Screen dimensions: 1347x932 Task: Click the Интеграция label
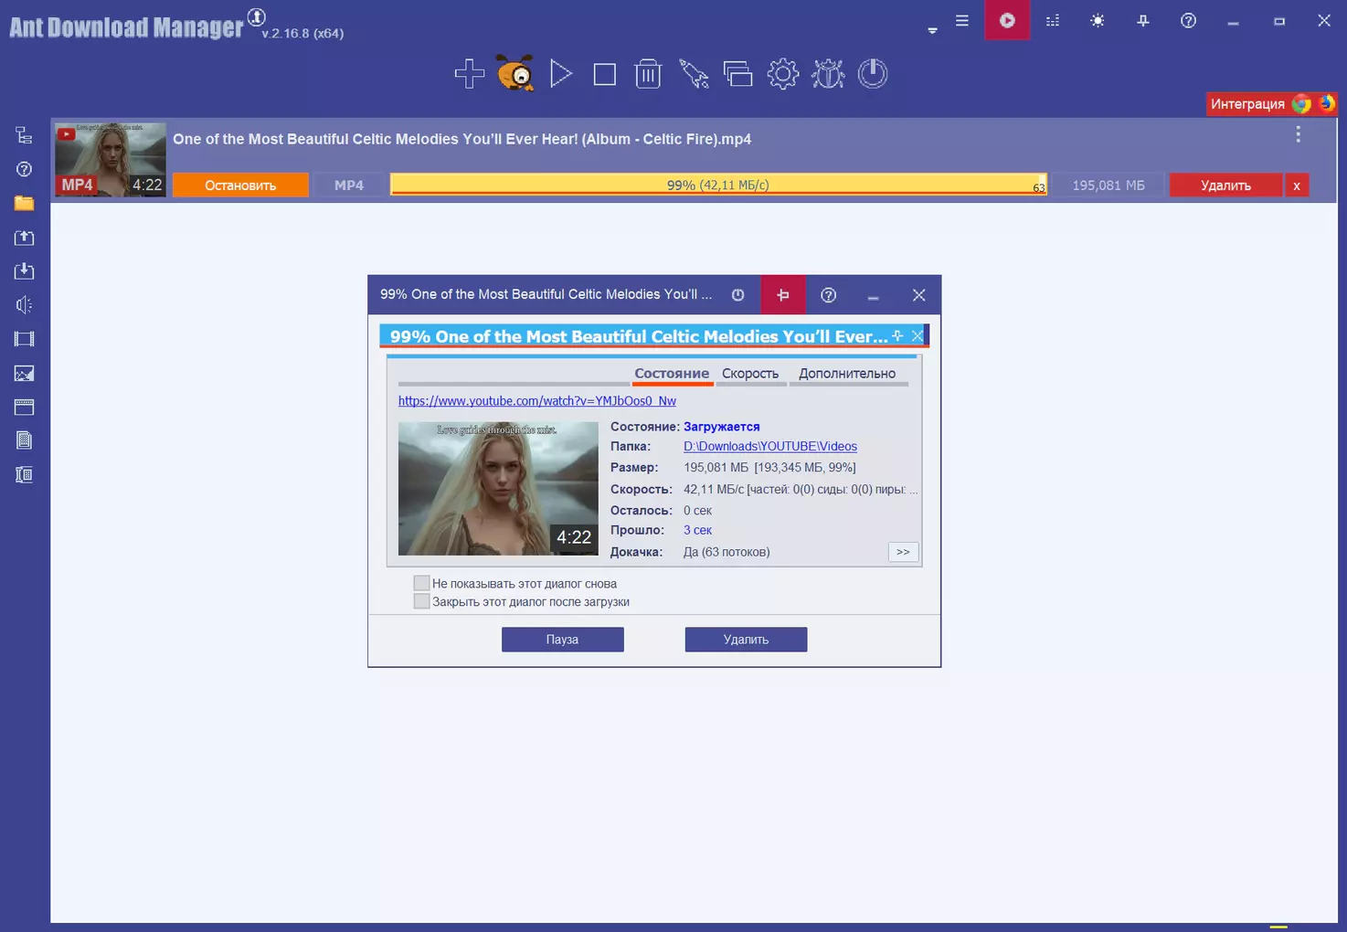tap(1247, 104)
